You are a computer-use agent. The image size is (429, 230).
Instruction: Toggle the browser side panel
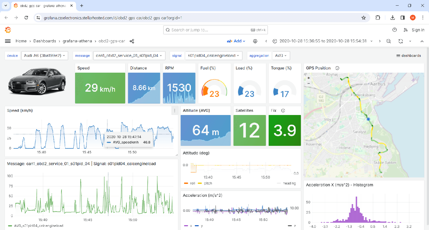[x=403, y=18]
